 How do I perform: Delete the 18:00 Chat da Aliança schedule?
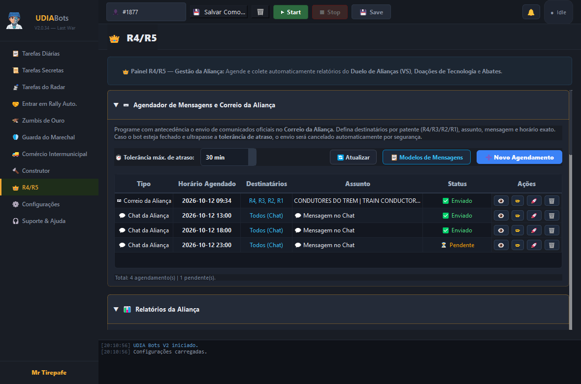pos(552,230)
